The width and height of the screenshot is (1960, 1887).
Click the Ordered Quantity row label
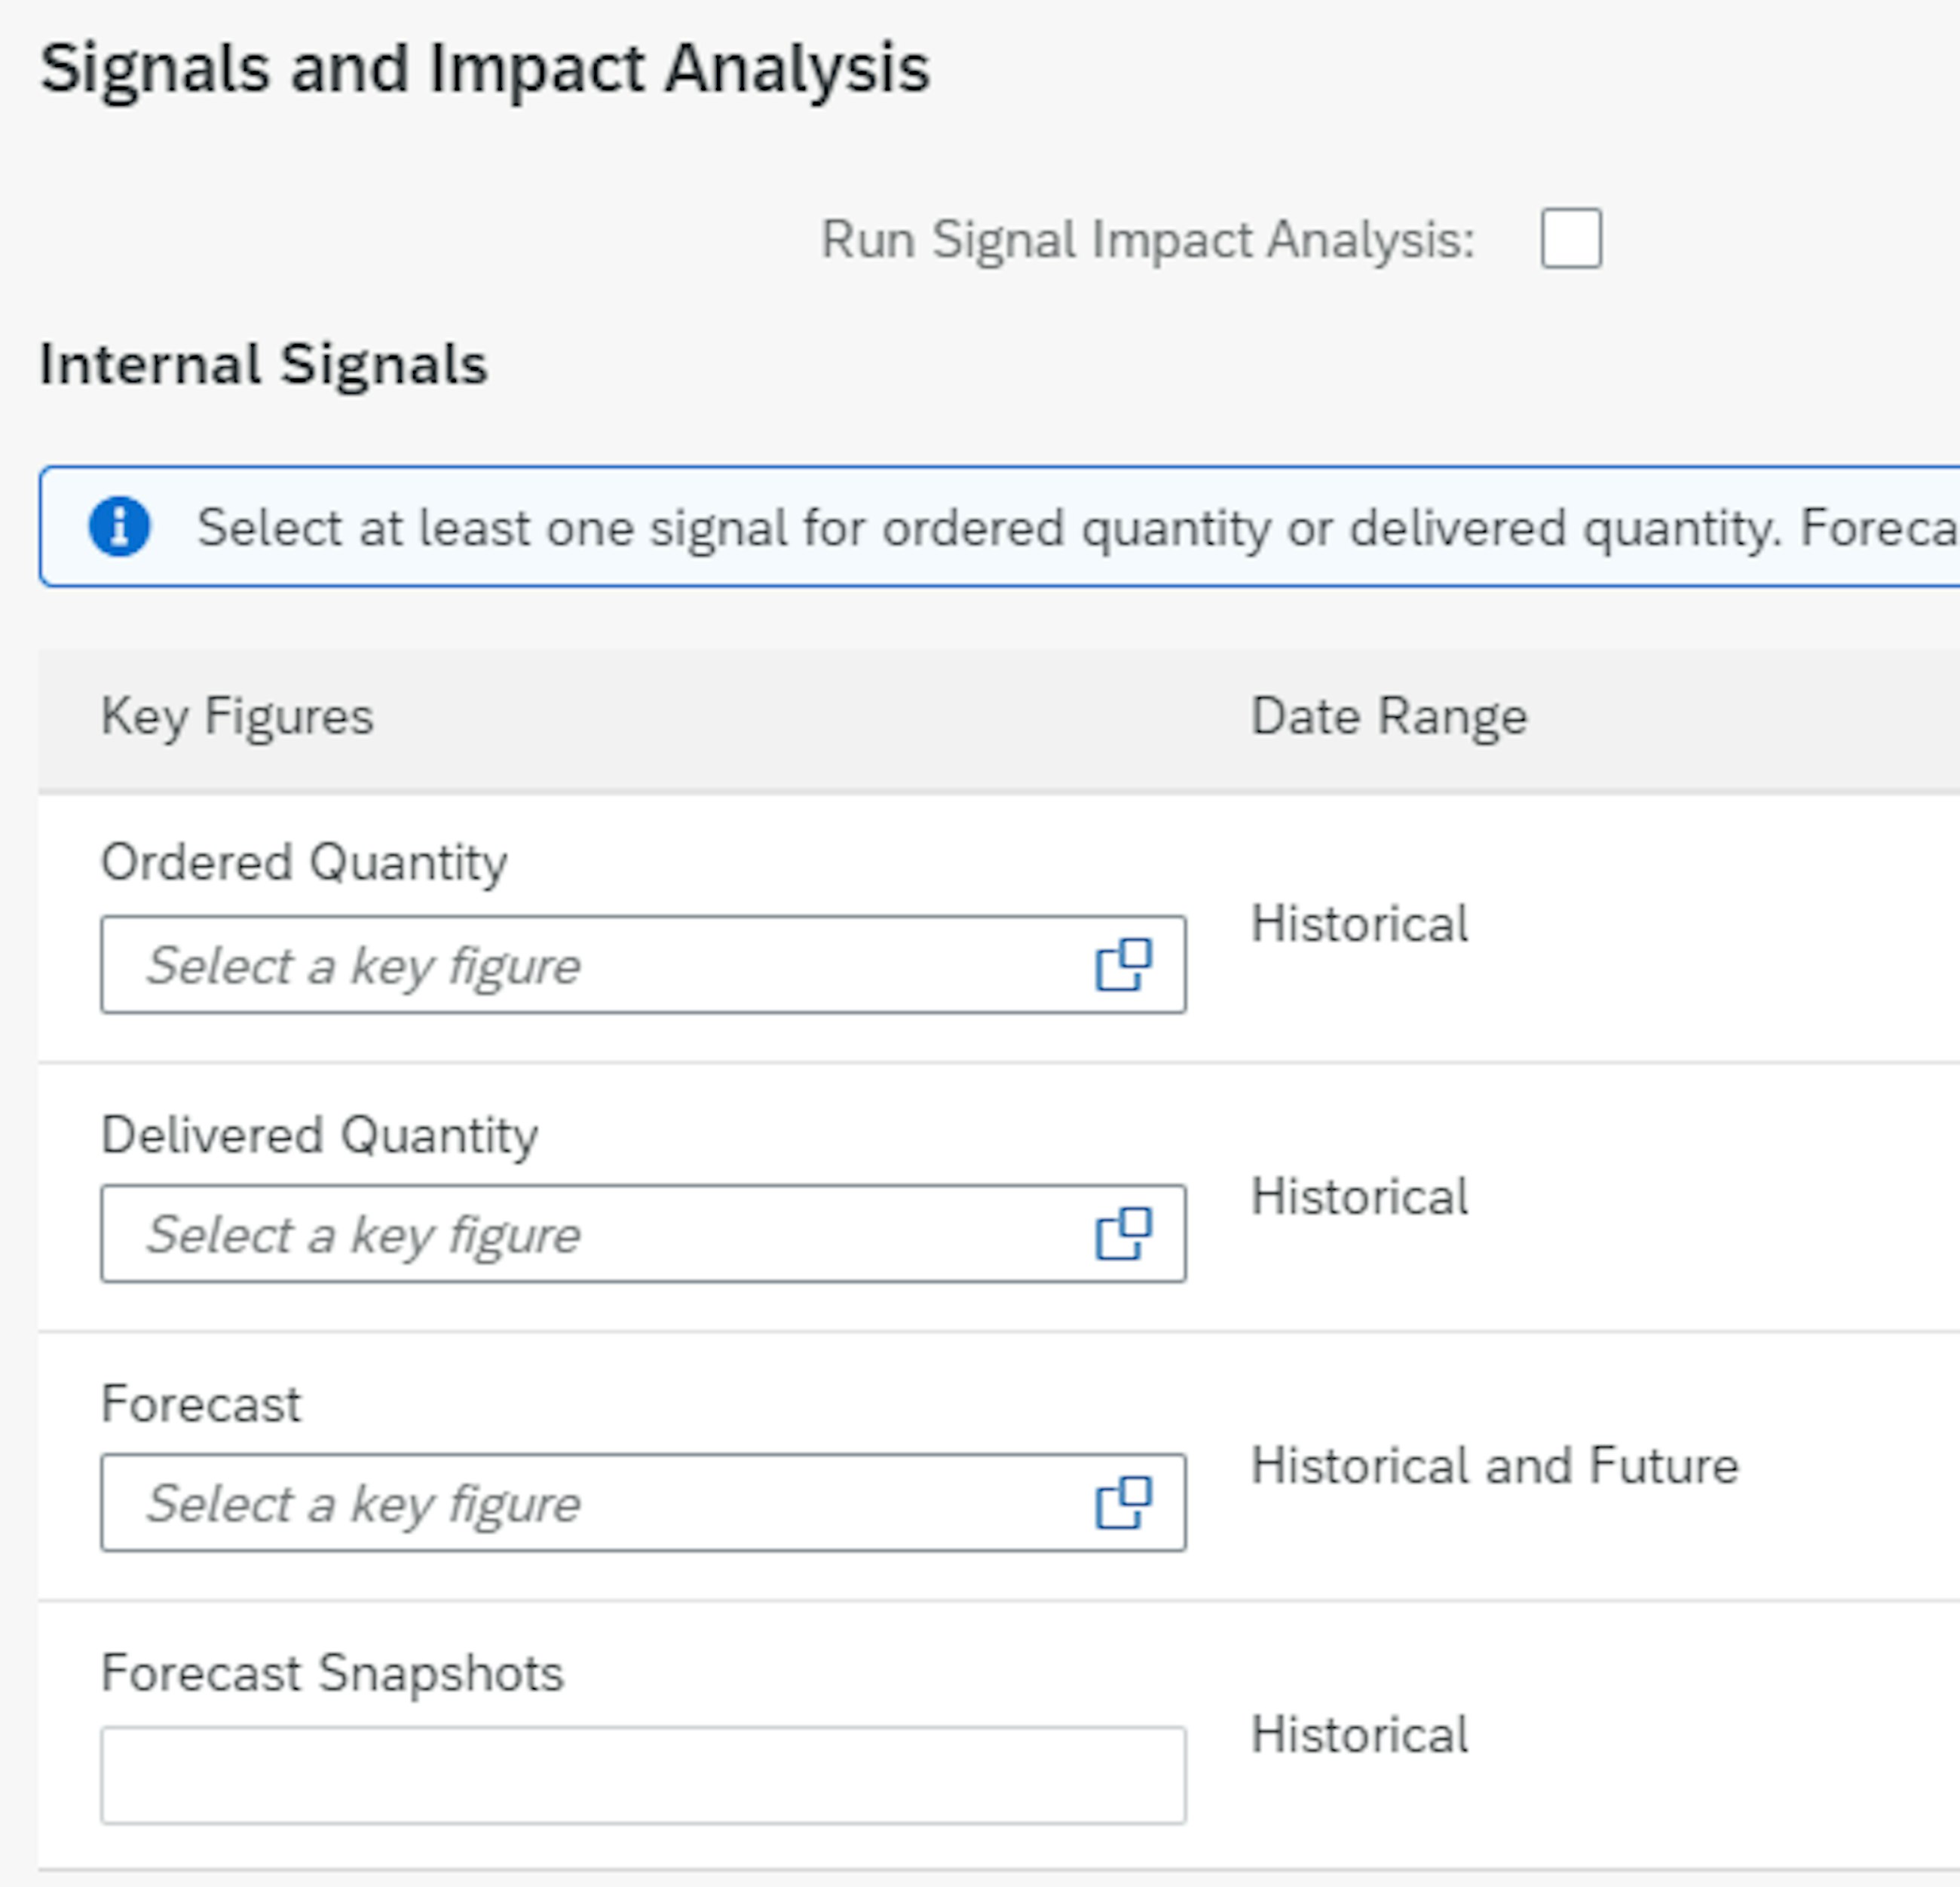pyautogui.click(x=304, y=862)
